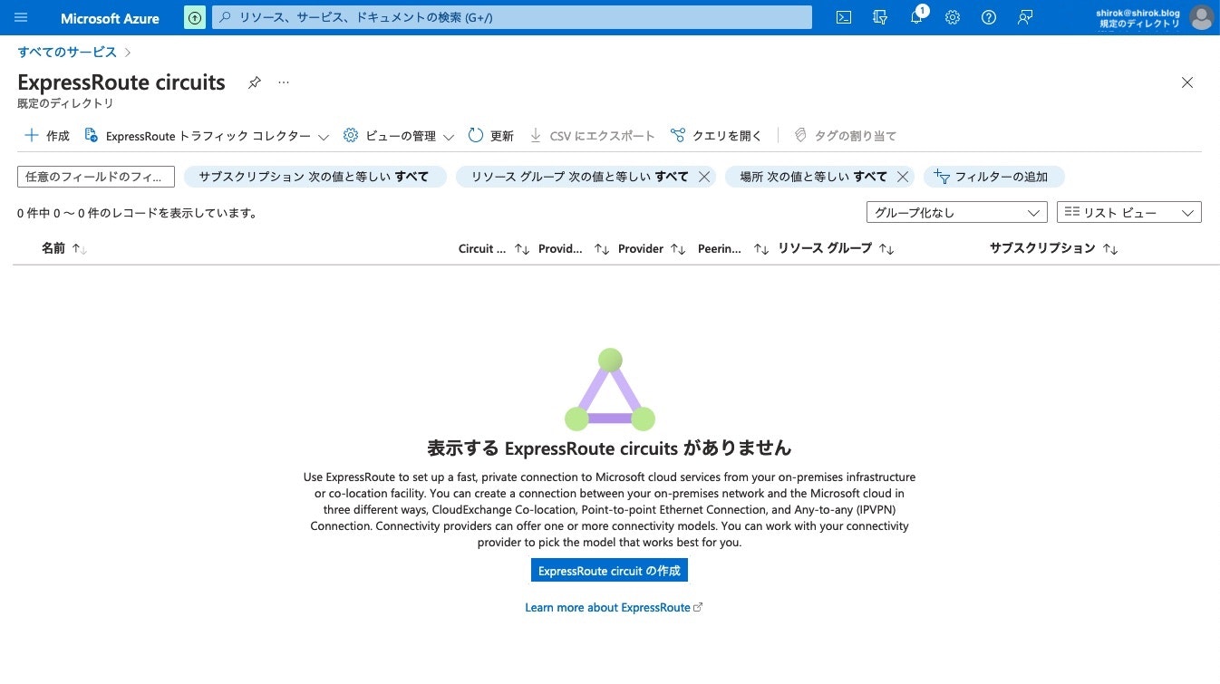
Task: Click the record count text
Action: click(138, 213)
